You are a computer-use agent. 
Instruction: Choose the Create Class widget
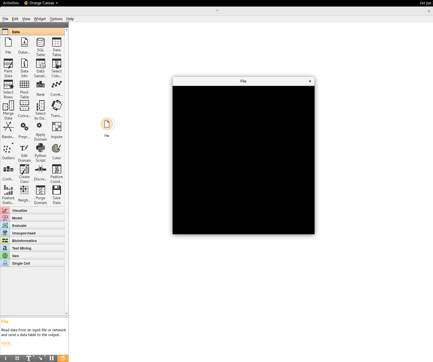(x=24, y=174)
